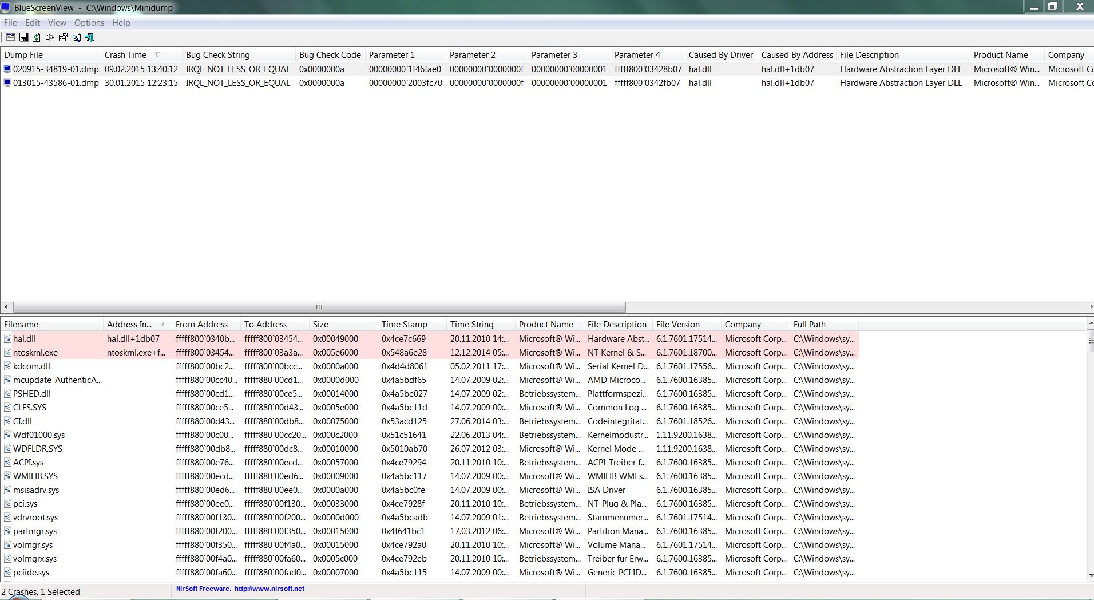Click the upper pane scroll right arrow
Viewport: 1094px width, 600px height.
coord(1090,307)
